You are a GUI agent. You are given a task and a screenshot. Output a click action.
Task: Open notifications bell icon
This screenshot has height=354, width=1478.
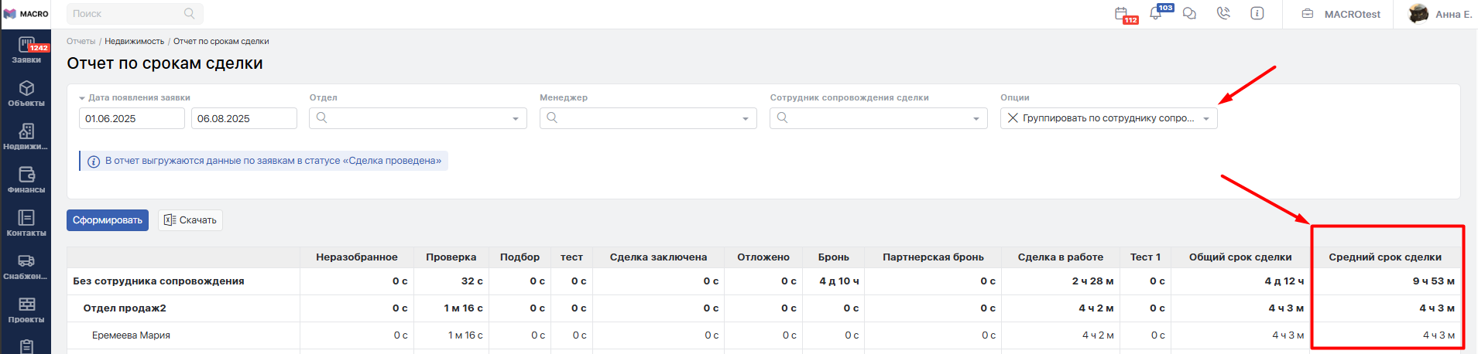1156,14
